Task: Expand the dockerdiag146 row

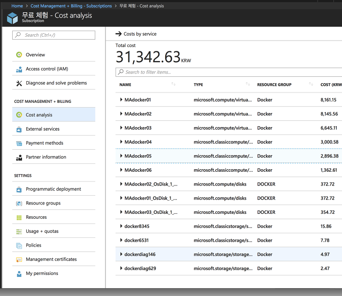Action: coord(121,254)
